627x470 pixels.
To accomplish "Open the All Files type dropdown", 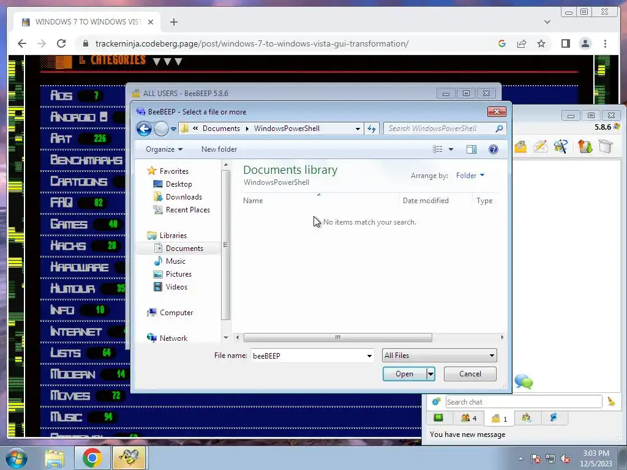I will coord(440,356).
